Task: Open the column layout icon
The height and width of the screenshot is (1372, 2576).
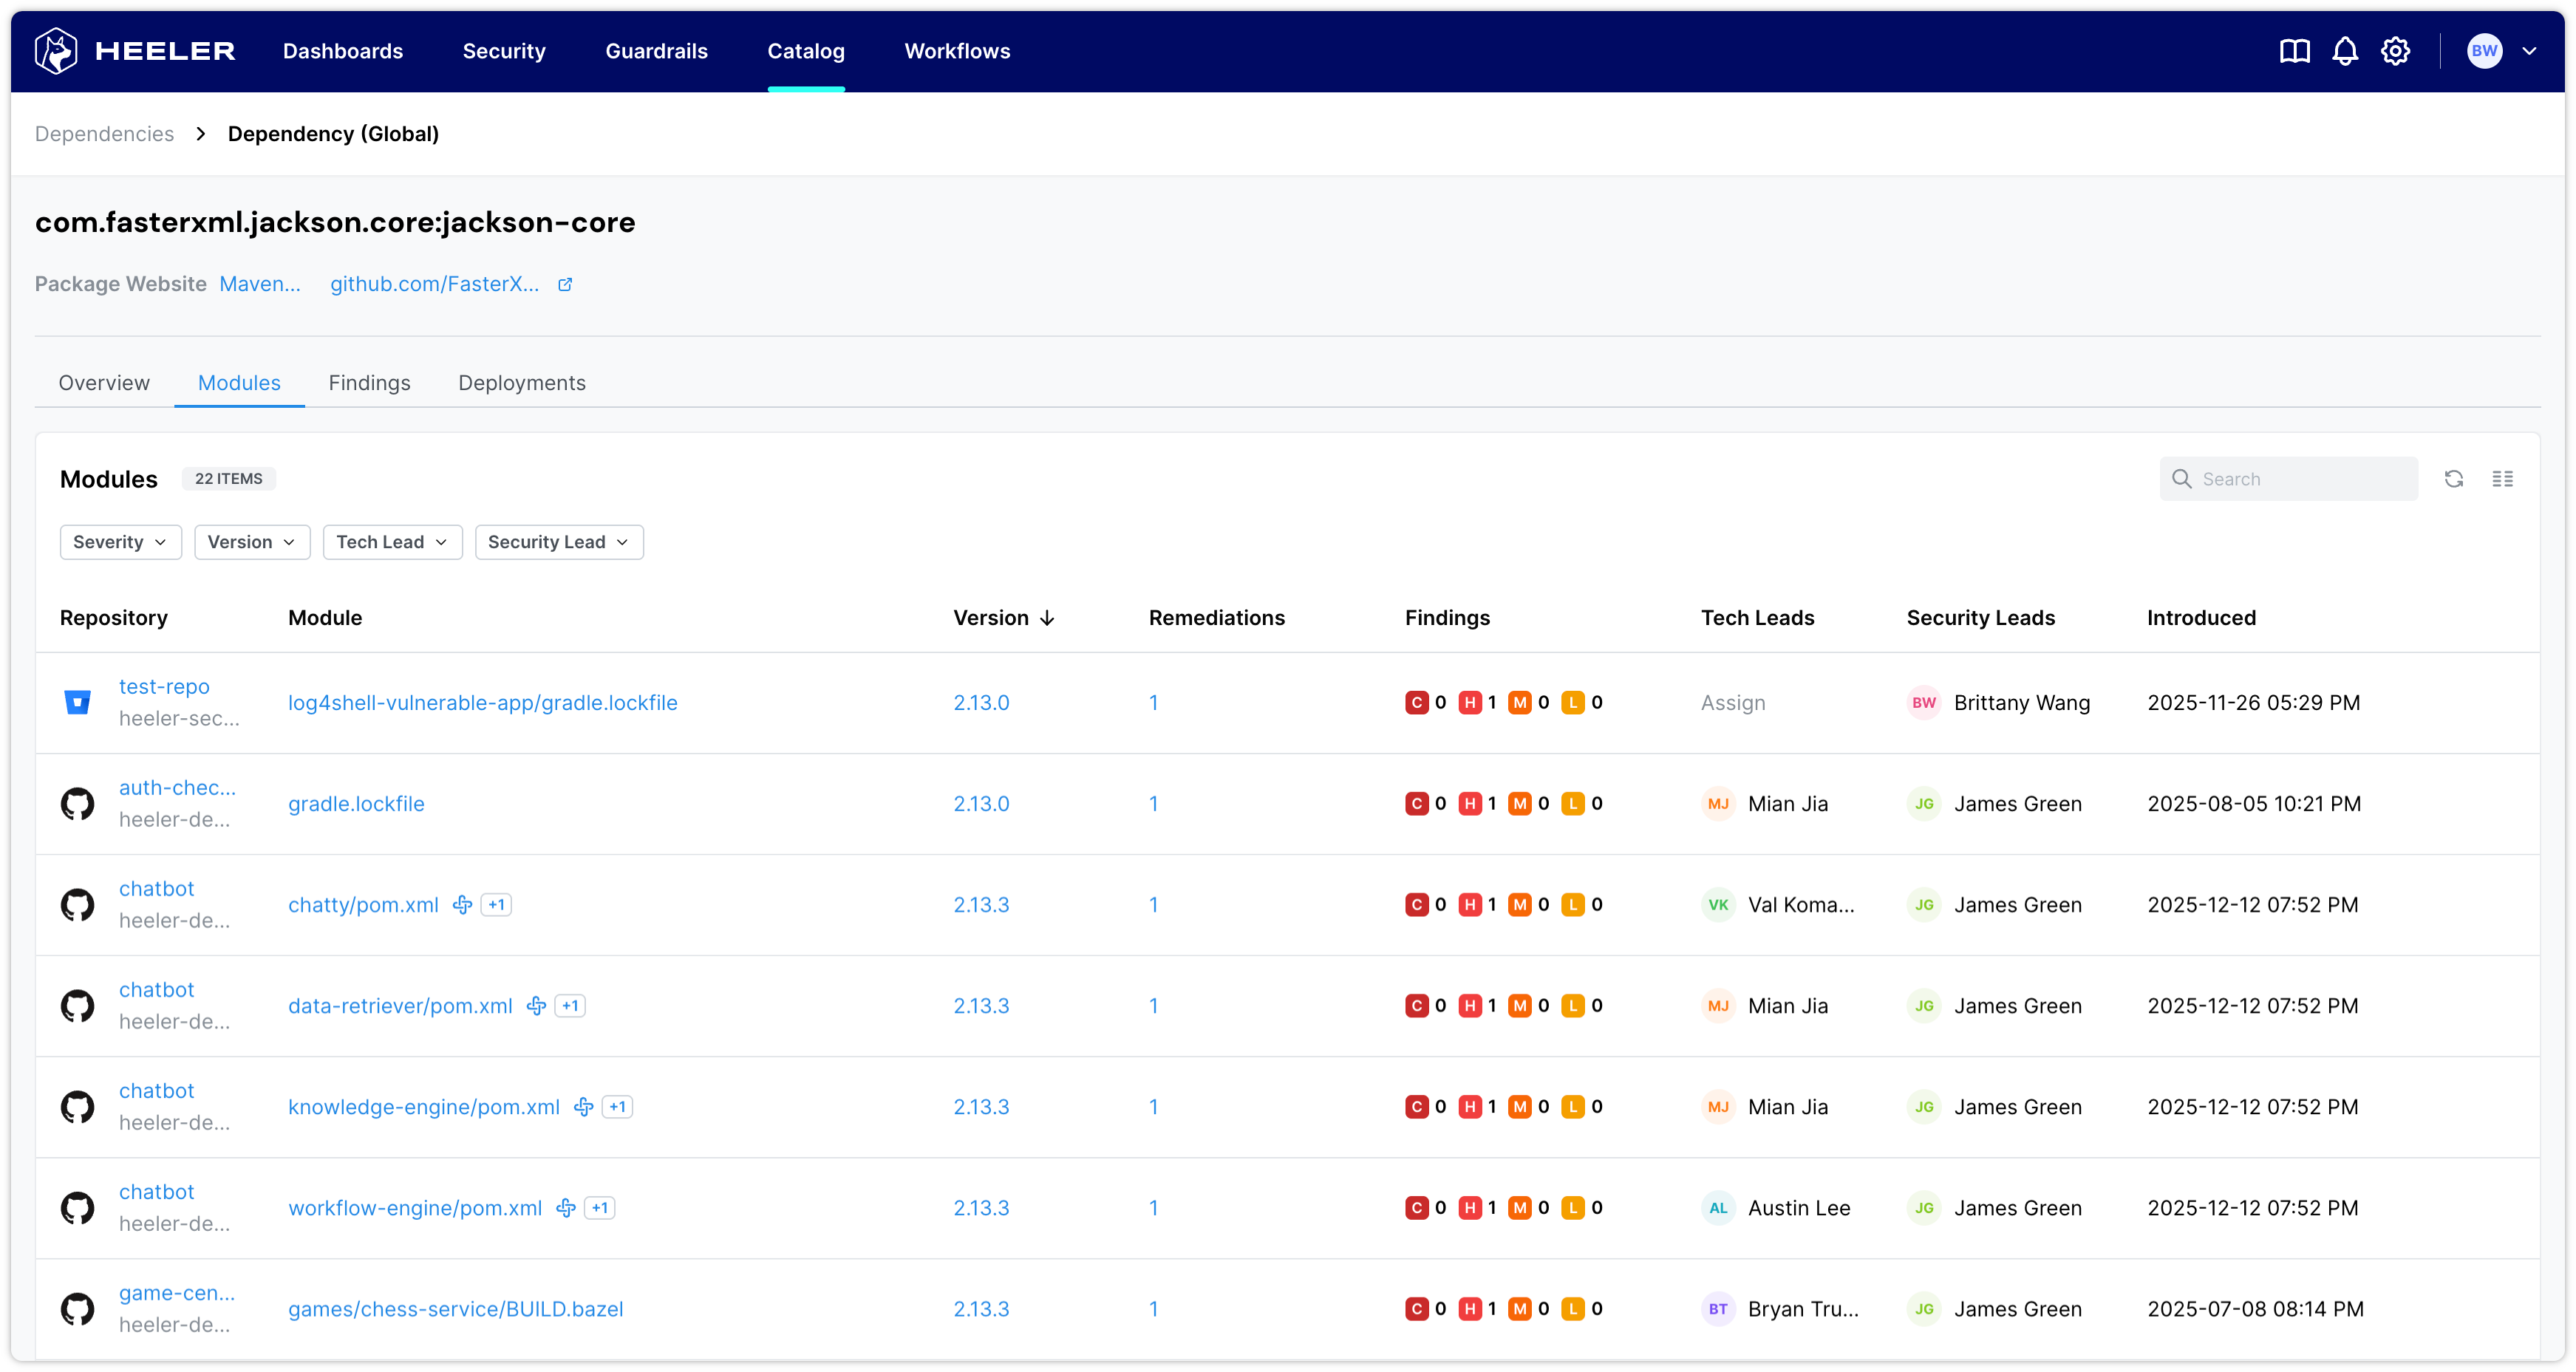Action: [2502, 479]
